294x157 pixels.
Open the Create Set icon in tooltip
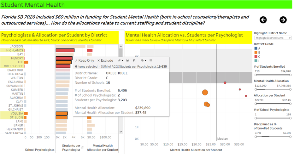click(142, 60)
